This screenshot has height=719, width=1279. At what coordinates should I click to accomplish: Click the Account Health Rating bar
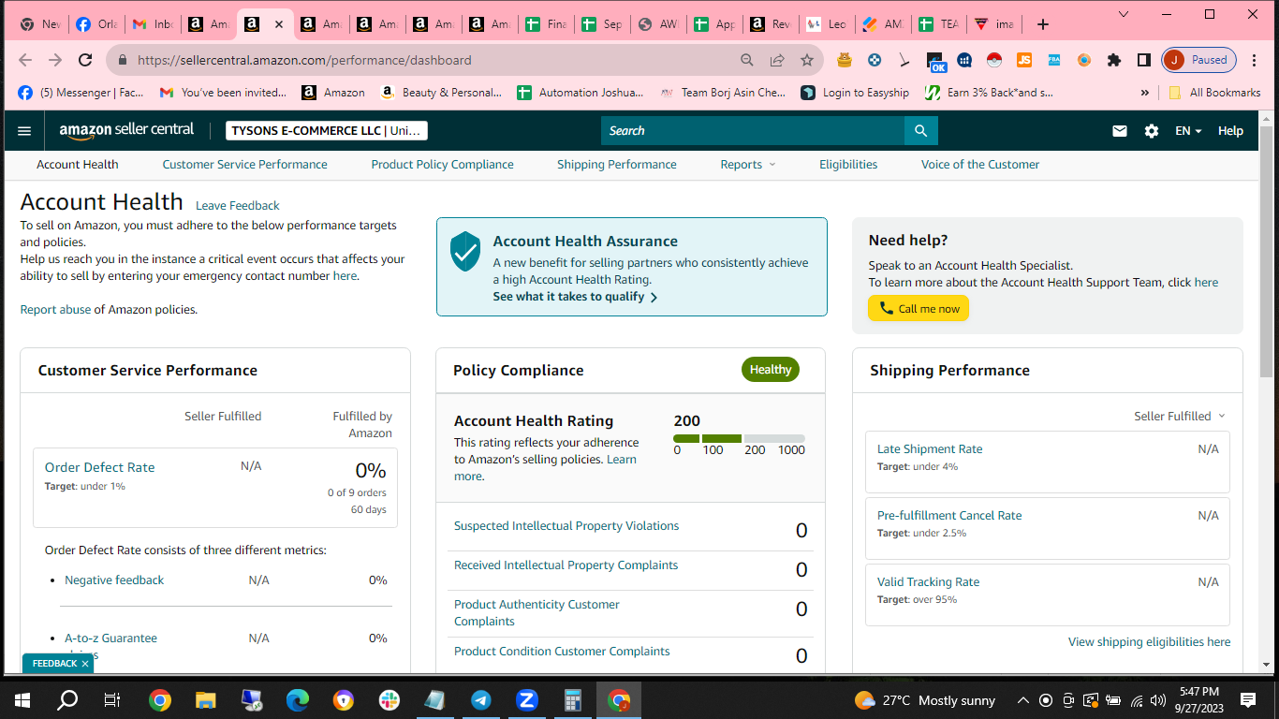point(739,438)
